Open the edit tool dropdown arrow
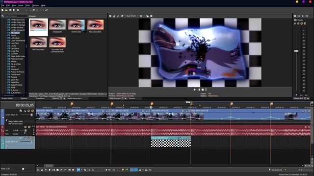The height and width of the screenshot is (176, 314). tap(81, 170)
